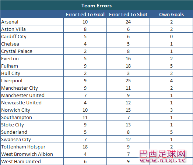The image size is (193, 165).
Task: Select Liverpool's error led to shot value 25
Action: 128,80
